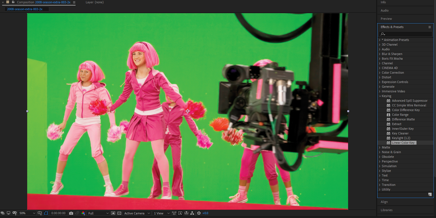This screenshot has height=218, width=436.
Task: Click the Create New Animation Preset icon
Action: (430, 195)
